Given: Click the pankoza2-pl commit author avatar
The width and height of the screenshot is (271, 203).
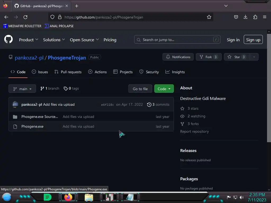Looking at the screenshot, I should click(x=15, y=104).
